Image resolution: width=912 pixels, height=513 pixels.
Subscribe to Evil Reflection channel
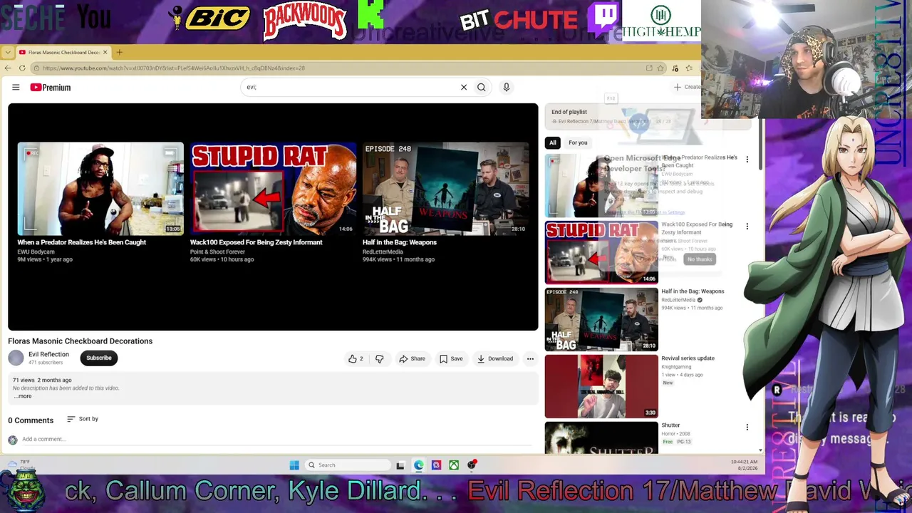click(x=99, y=358)
